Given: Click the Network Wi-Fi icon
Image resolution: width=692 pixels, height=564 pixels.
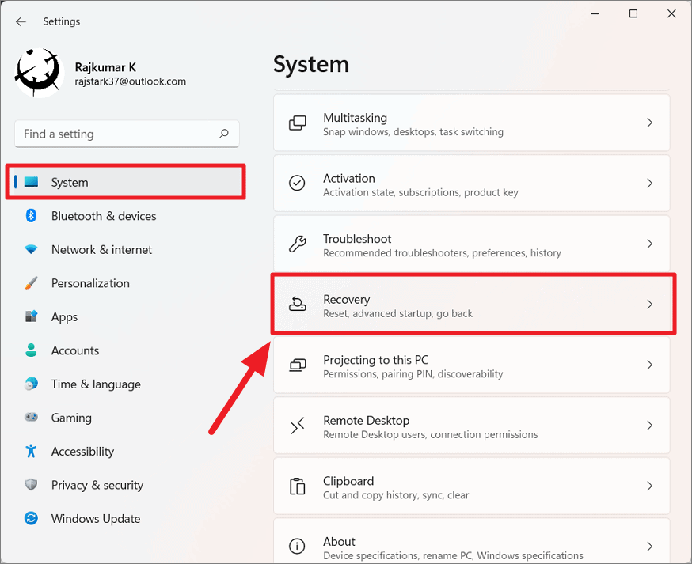Looking at the screenshot, I should point(31,250).
